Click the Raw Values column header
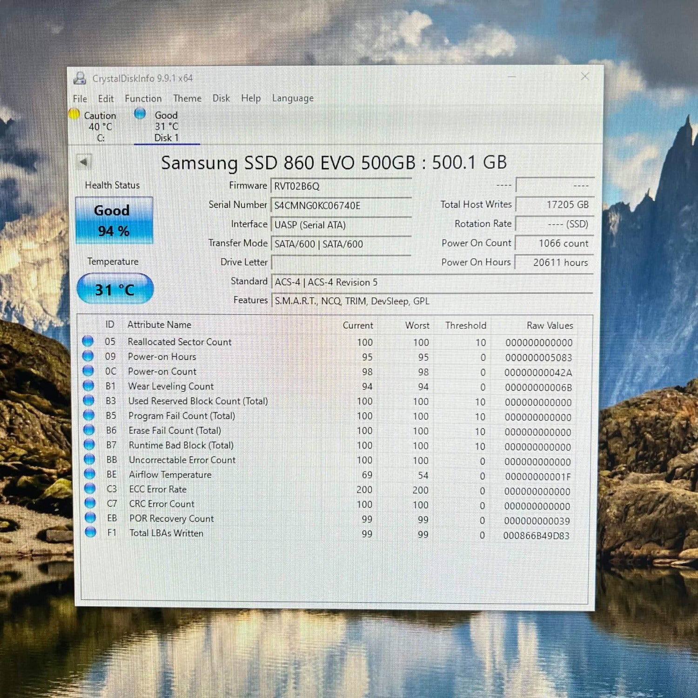698x698 pixels. coord(550,325)
